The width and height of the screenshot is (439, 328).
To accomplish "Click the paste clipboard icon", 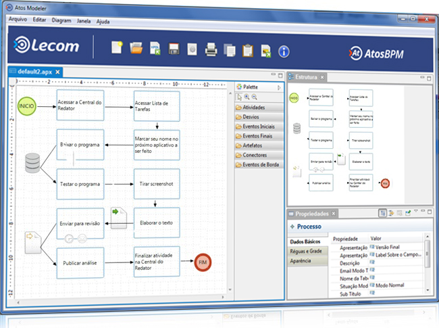I will (247, 49).
